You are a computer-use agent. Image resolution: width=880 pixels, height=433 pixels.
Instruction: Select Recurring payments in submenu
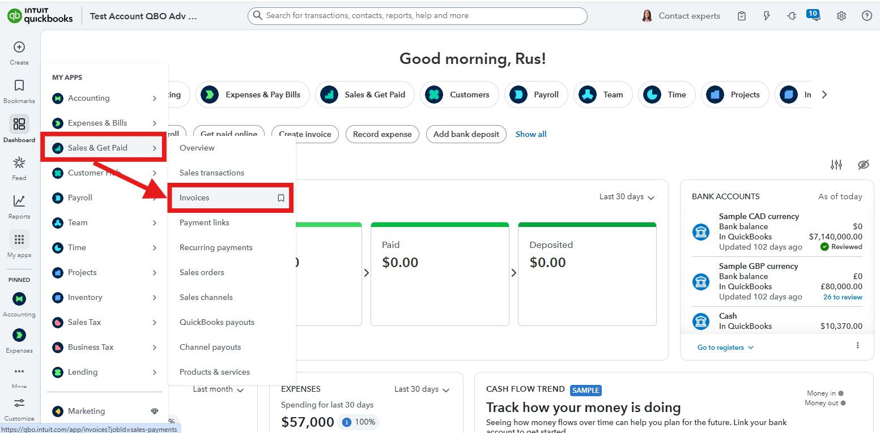216,248
